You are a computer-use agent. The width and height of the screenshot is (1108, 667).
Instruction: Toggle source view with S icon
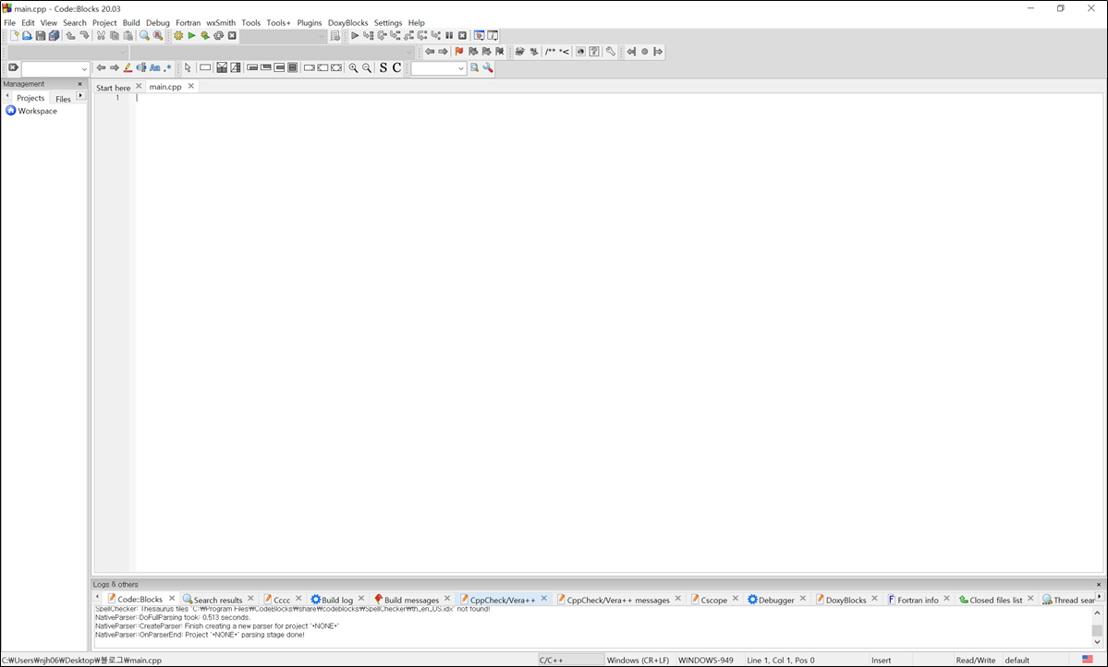[x=384, y=67]
